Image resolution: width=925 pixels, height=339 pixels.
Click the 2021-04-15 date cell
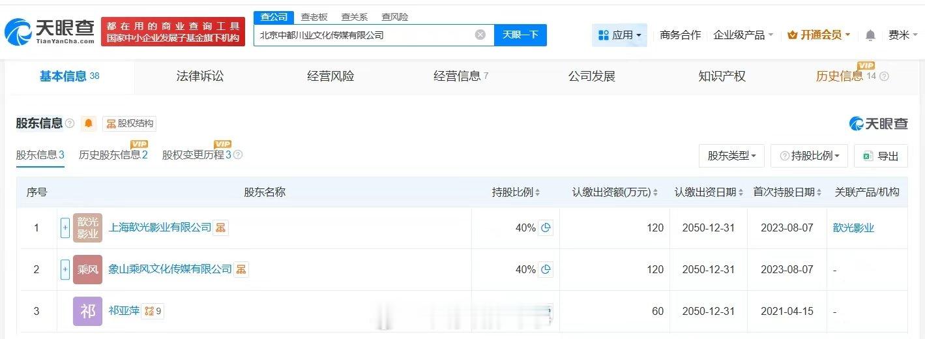pos(786,311)
